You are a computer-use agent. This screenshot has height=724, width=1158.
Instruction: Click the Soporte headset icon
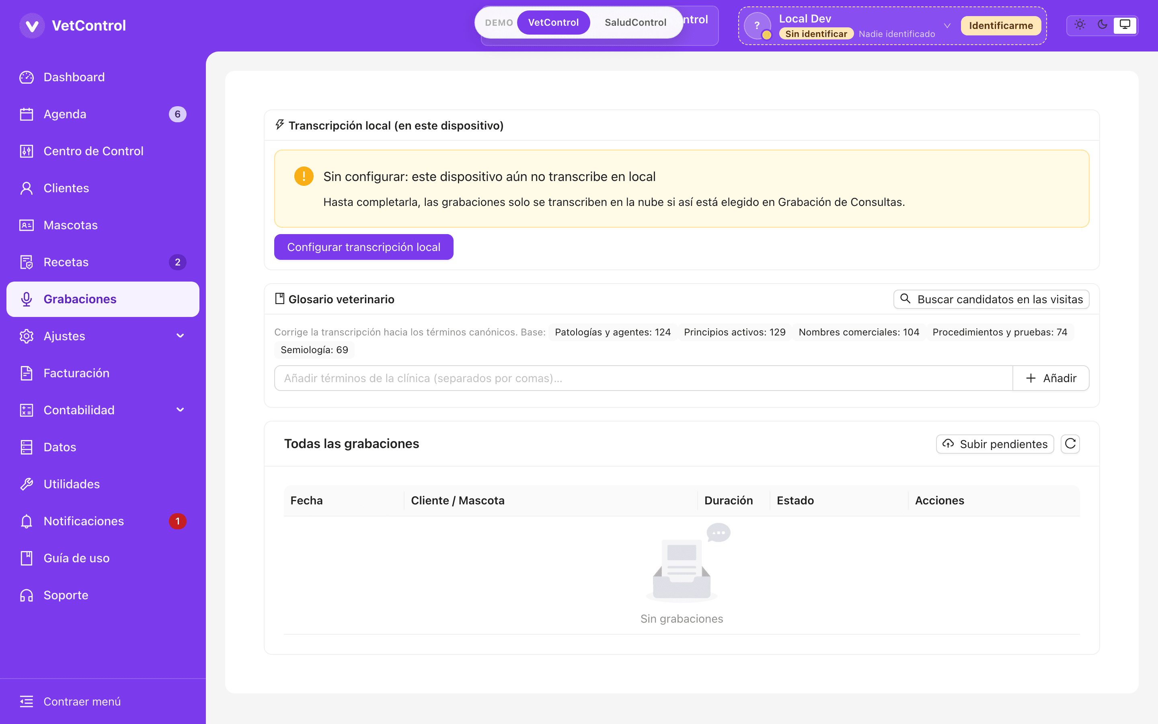[26, 595]
